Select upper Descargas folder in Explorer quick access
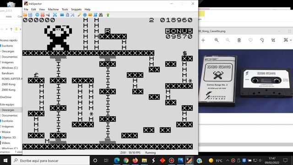 click(x=8, y=51)
